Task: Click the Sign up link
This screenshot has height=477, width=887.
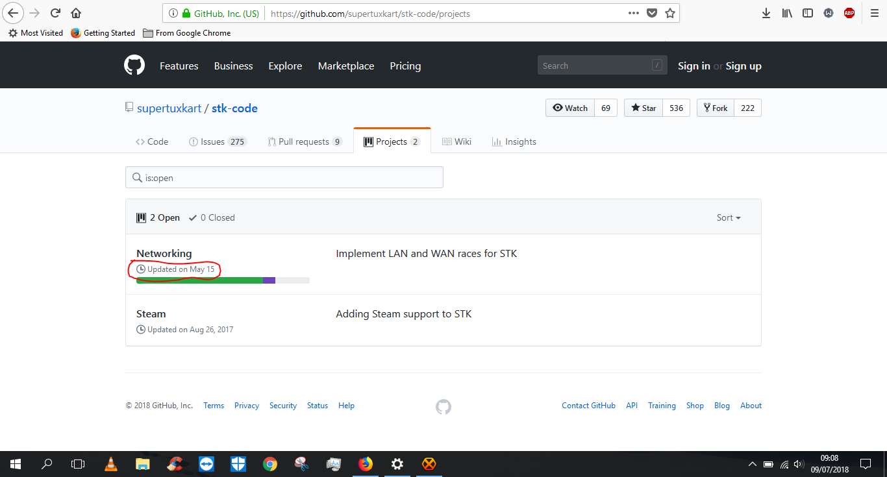Action: click(x=743, y=66)
